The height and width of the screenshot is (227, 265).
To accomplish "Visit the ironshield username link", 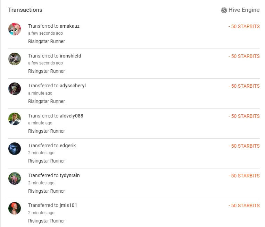I will coord(70,56).
